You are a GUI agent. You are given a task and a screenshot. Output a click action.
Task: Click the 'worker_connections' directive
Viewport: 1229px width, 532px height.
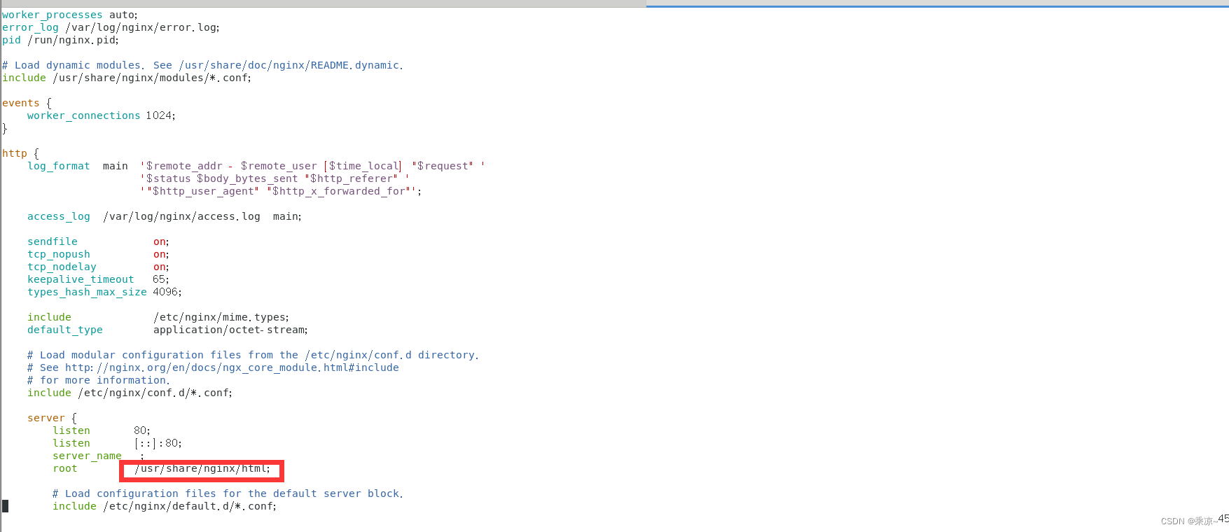pyautogui.click(x=84, y=115)
